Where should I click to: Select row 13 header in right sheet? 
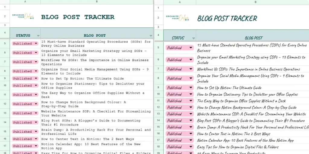pos(158,114)
